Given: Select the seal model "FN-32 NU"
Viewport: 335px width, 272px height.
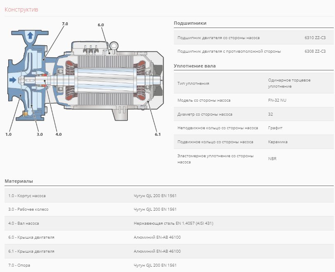Looking at the screenshot, I should coord(277,100).
